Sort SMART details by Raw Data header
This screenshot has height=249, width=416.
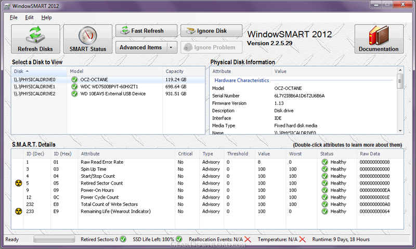click(380, 154)
